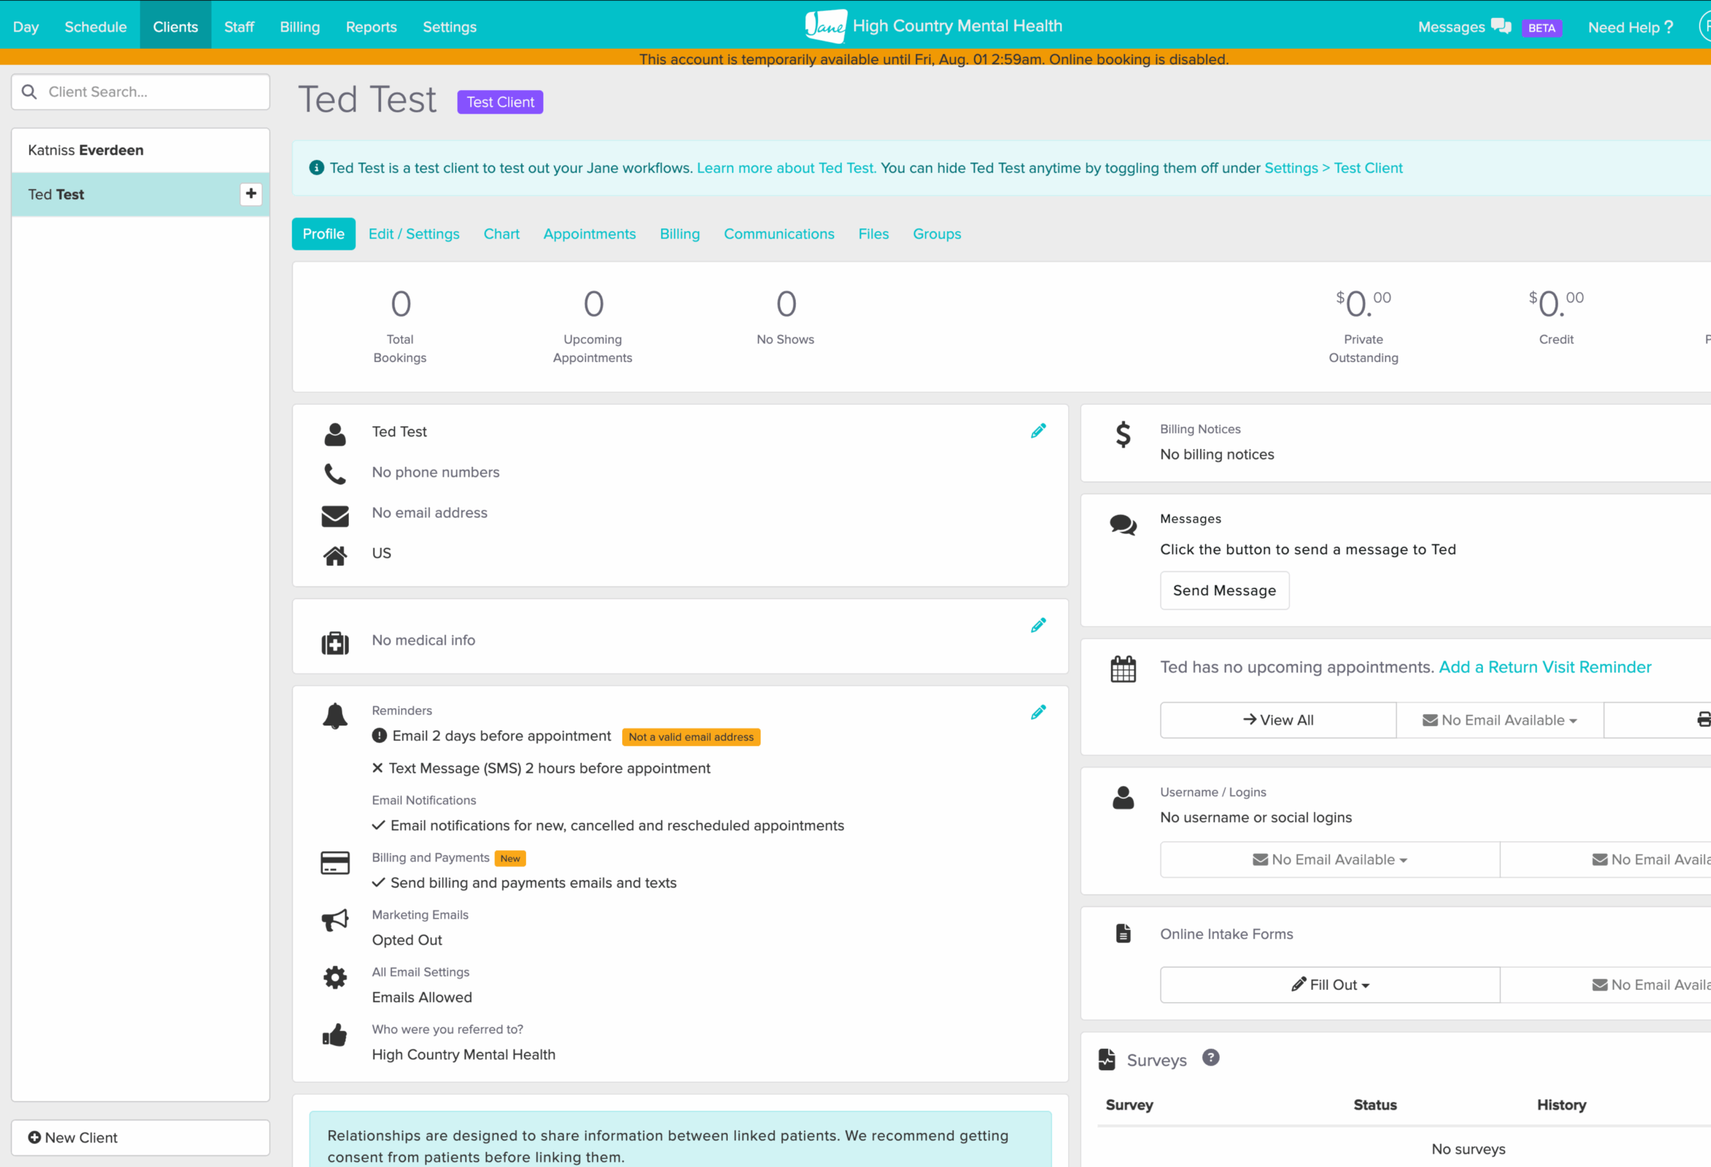Viewport: 1711px width, 1167px height.
Task: Open Billing in the top navigation
Action: (299, 27)
